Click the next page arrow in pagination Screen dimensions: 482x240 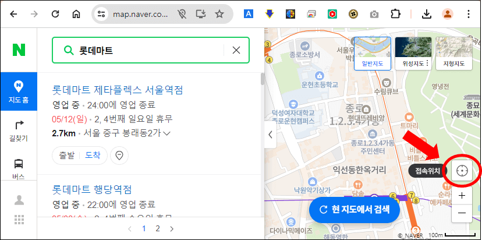pos(172,228)
